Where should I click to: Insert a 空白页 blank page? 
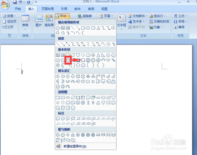coord(10,21)
